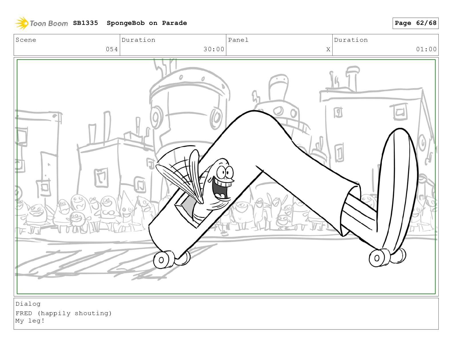453x350 pixels.
Task: Select the 'My leg!' dialog text
Action: pos(30,321)
